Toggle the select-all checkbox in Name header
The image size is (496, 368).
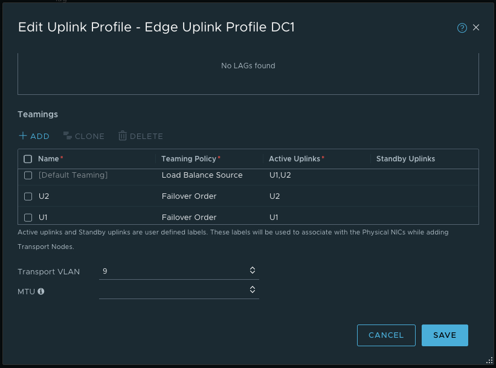point(28,159)
